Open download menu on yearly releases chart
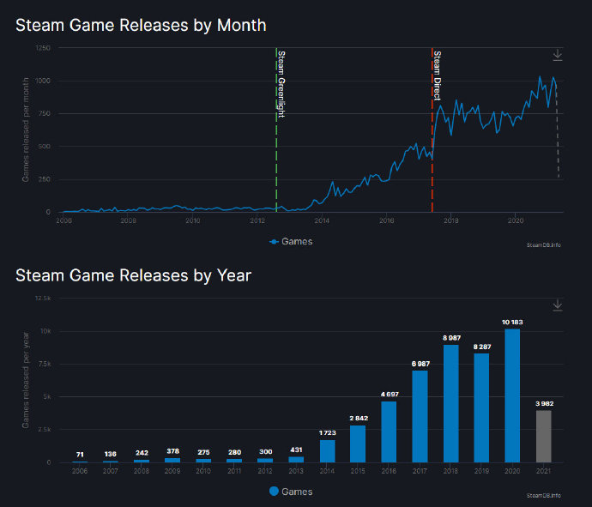This screenshot has width=592, height=507. tap(558, 305)
